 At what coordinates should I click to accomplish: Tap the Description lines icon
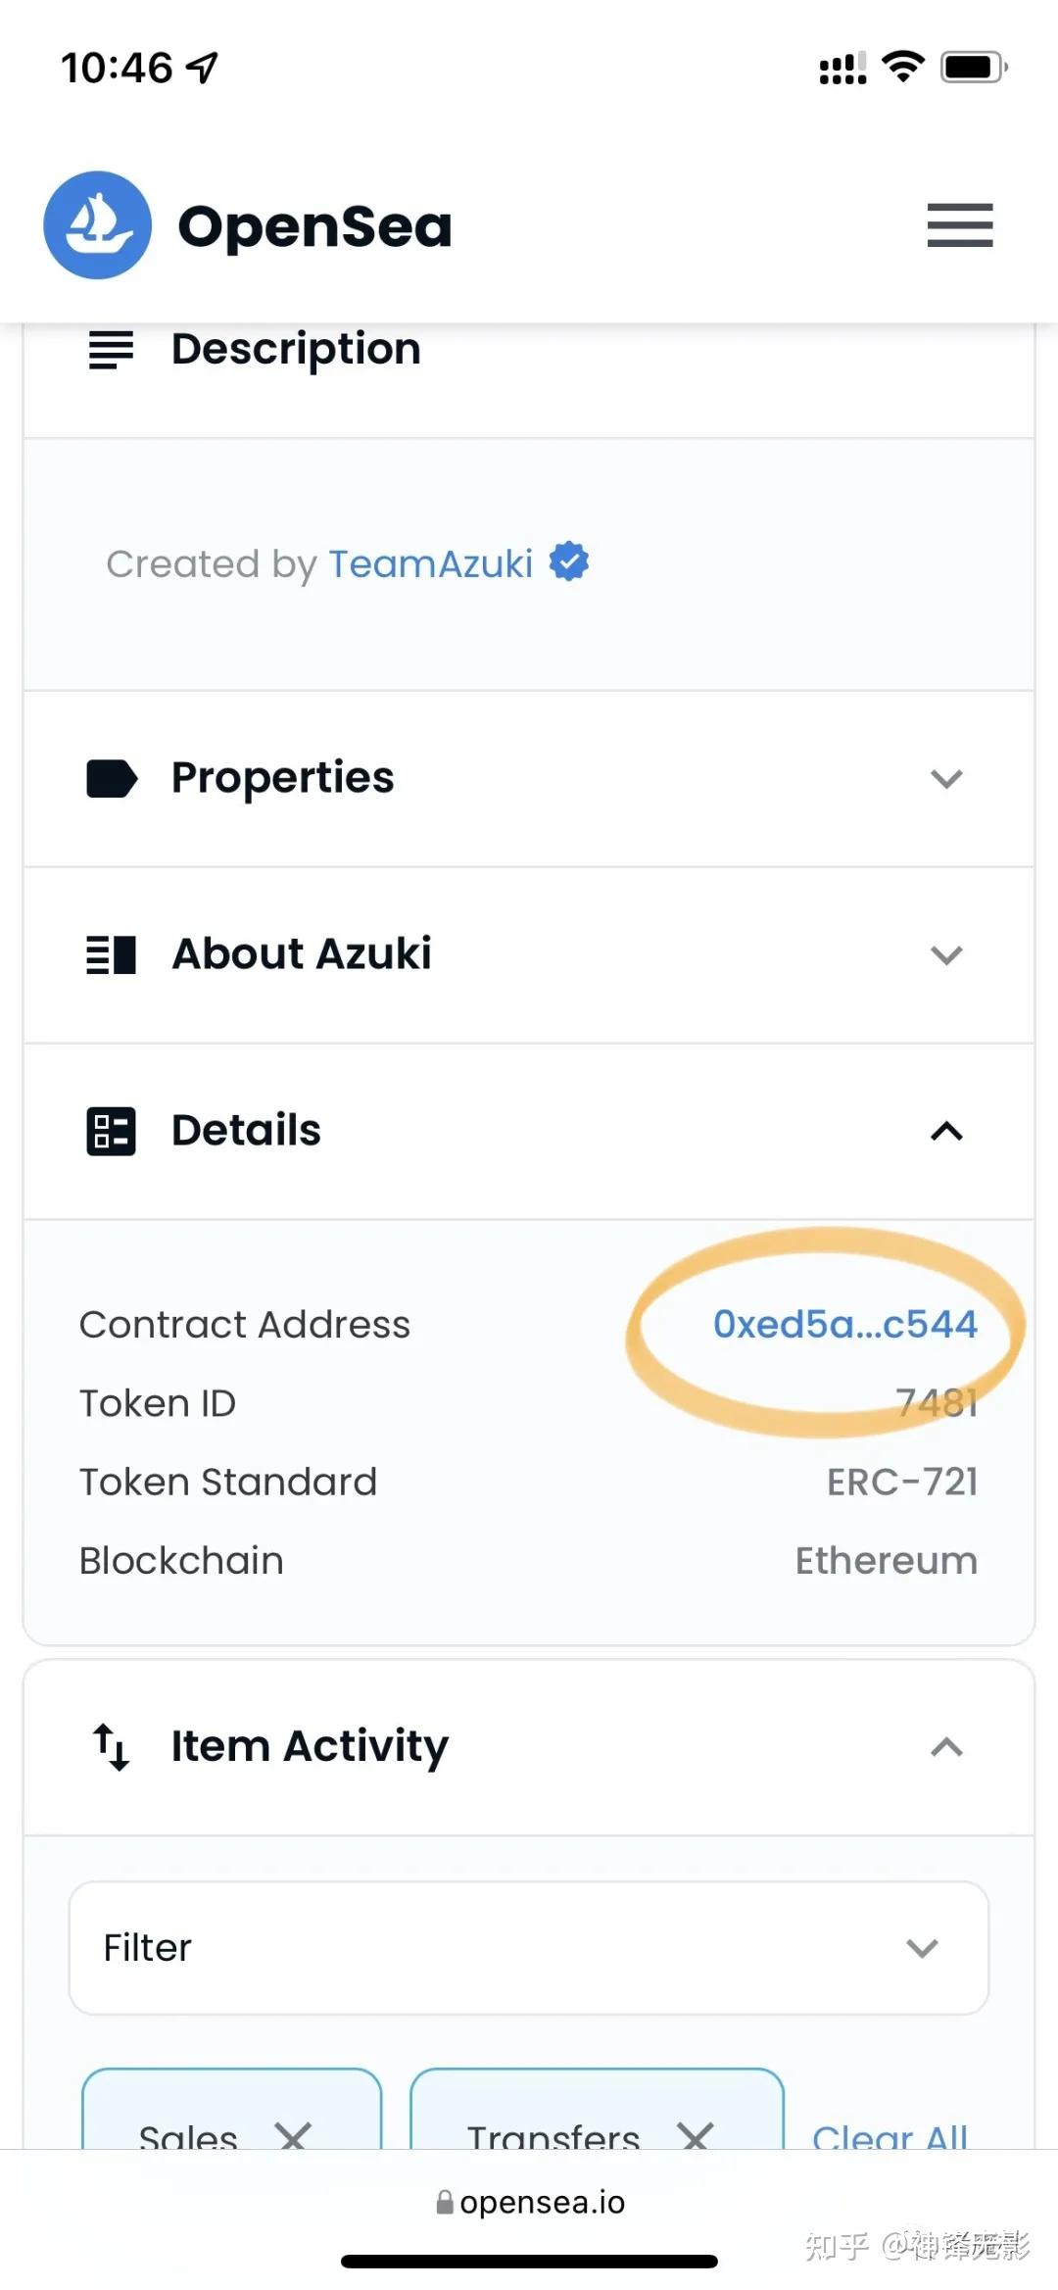[x=111, y=350]
